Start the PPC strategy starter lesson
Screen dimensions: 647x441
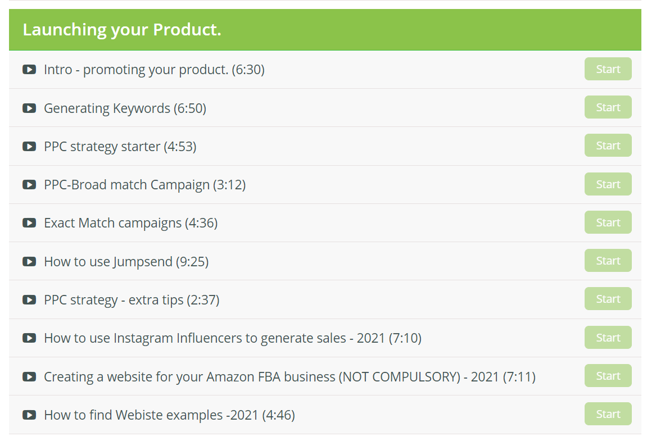click(608, 145)
